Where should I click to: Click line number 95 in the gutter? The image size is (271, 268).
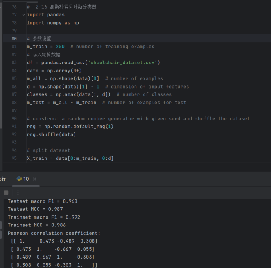click(x=14, y=158)
